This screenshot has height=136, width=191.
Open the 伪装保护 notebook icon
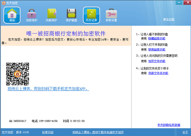[x=51, y=15]
